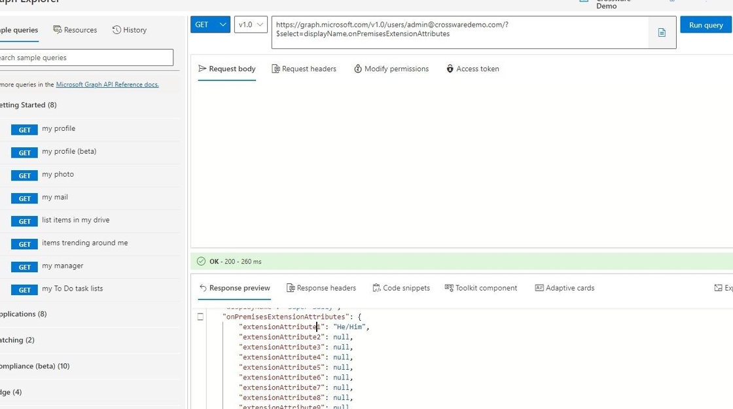
Task: Click the Resources tab icon
Action: (x=57, y=30)
